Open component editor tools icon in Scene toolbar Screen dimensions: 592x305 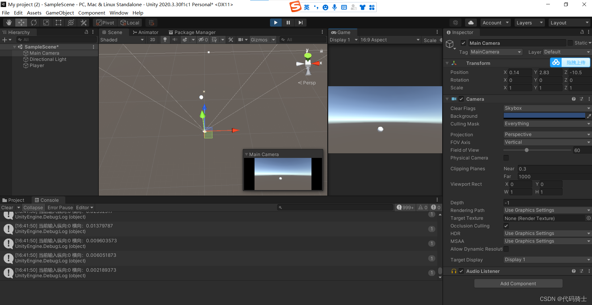point(231,40)
